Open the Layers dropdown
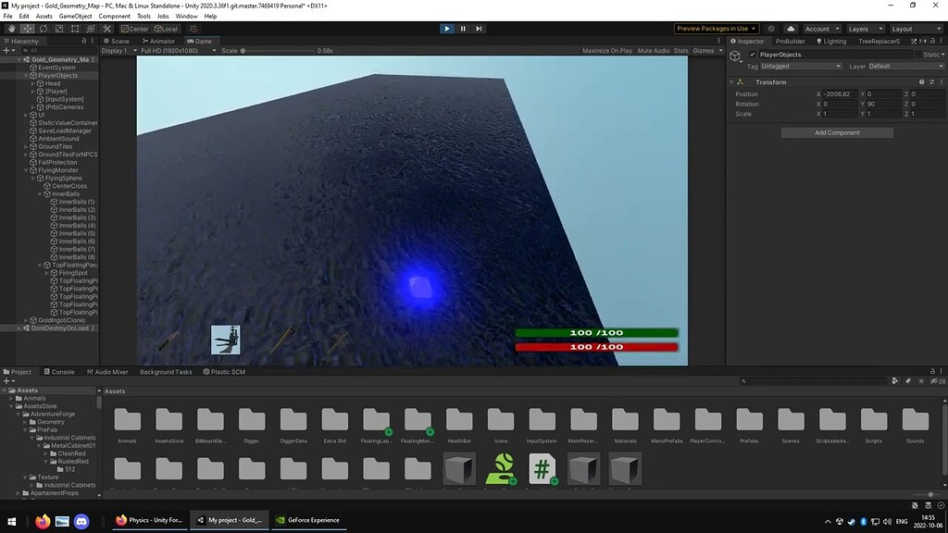This screenshot has height=533, width=948. point(866,29)
